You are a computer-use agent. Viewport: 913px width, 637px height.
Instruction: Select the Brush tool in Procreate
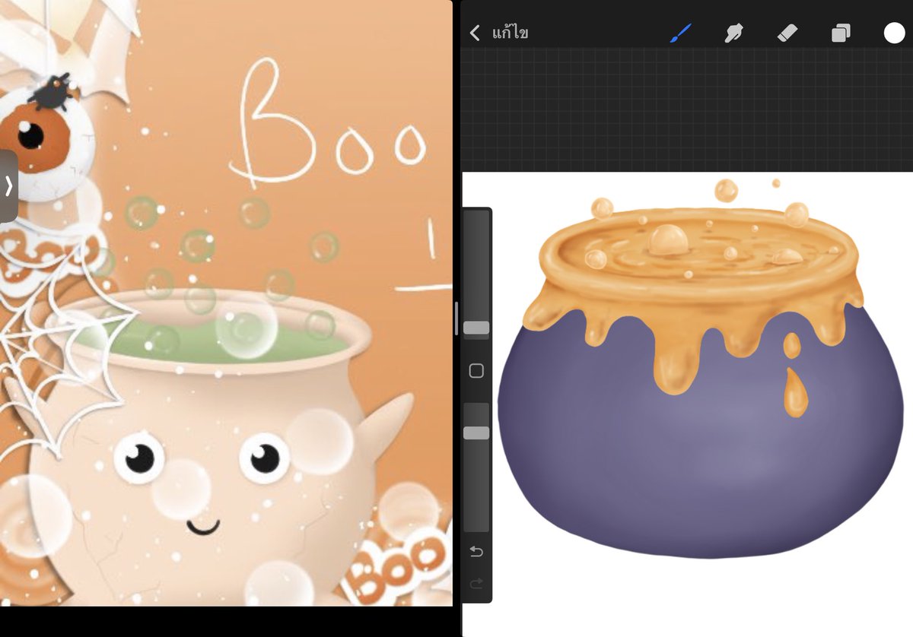click(681, 33)
